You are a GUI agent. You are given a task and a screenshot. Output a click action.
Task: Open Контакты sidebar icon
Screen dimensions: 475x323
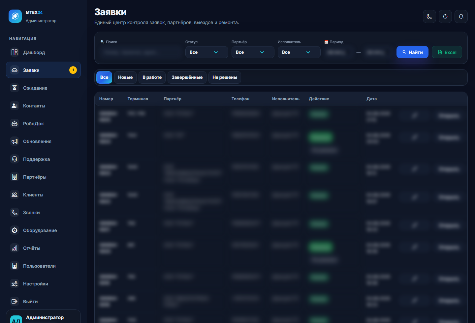(15, 106)
